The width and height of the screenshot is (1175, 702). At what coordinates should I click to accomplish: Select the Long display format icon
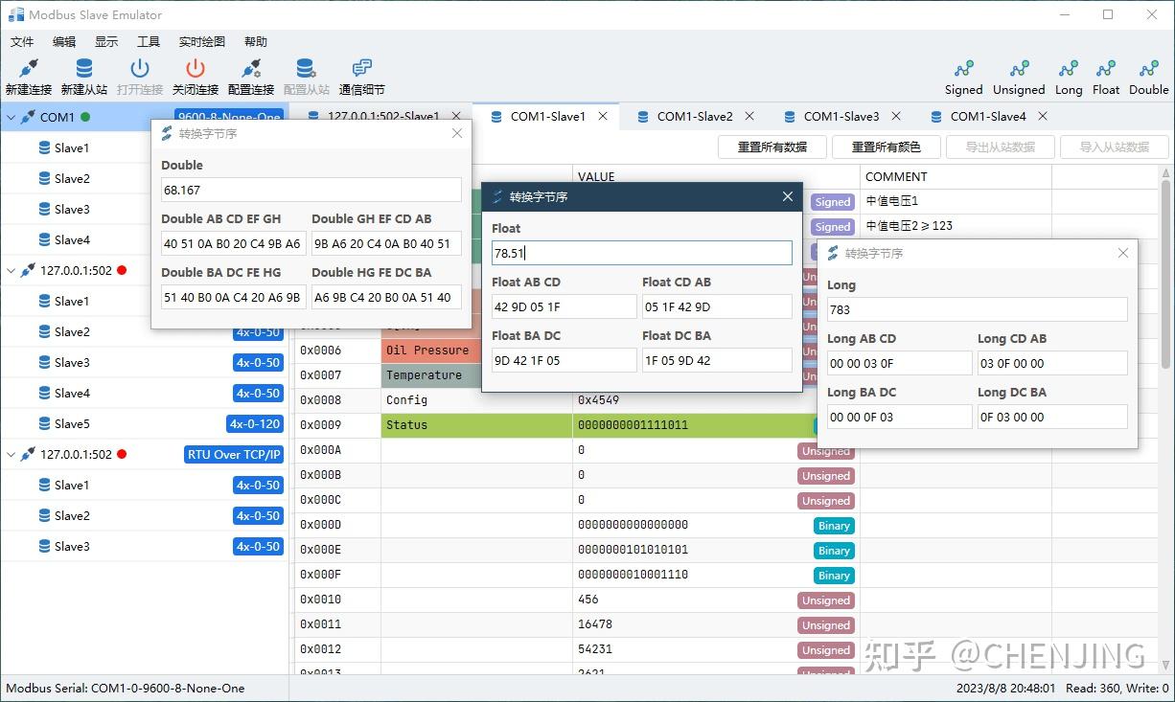coord(1068,76)
